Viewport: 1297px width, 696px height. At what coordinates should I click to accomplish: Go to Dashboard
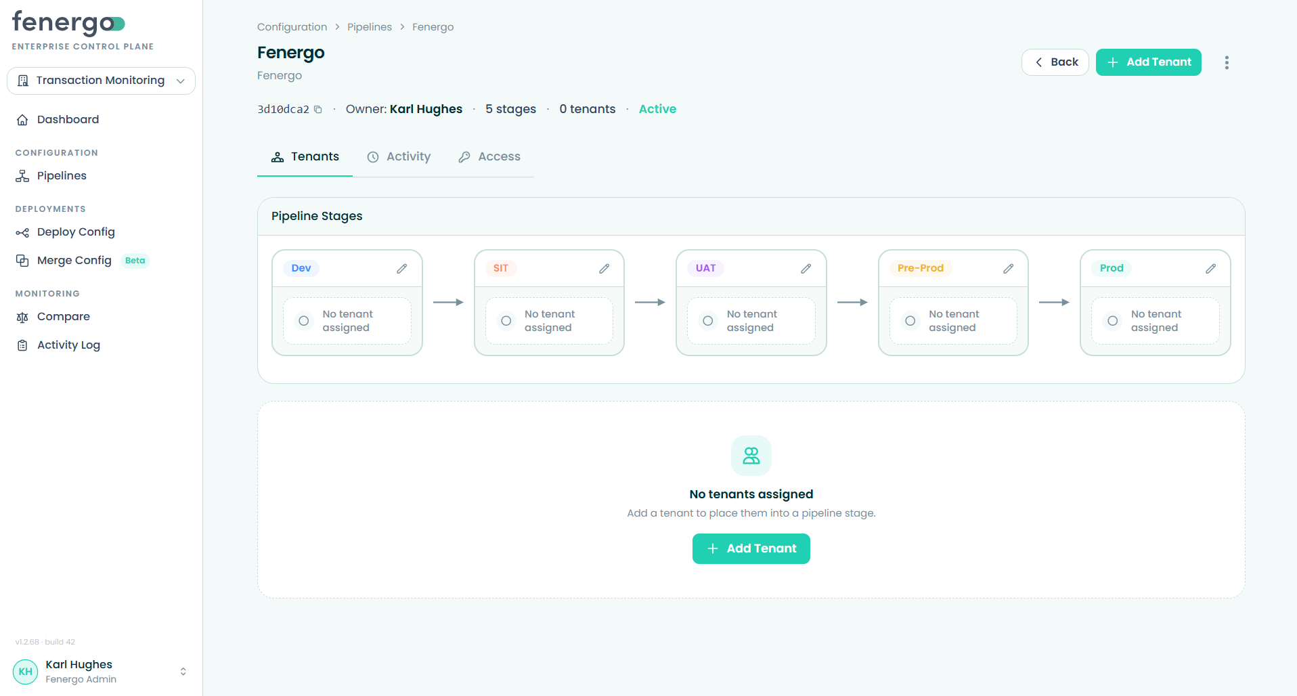tap(68, 120)
